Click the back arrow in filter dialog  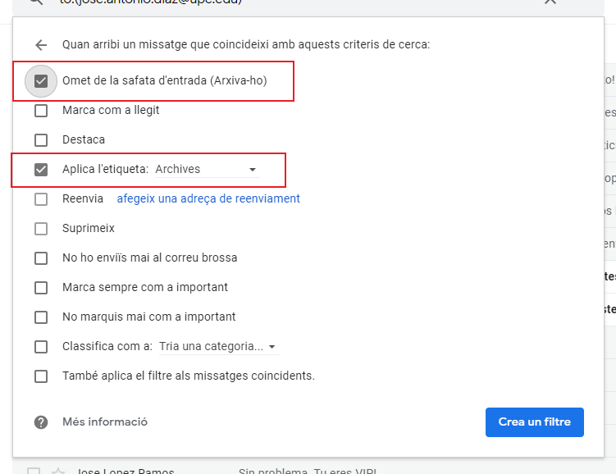pos(41,45)
